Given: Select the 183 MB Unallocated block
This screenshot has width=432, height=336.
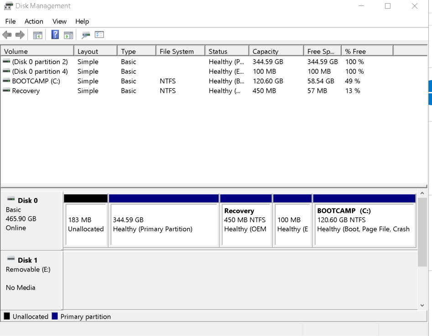Looking at the screenshot, I should point(86,220).
